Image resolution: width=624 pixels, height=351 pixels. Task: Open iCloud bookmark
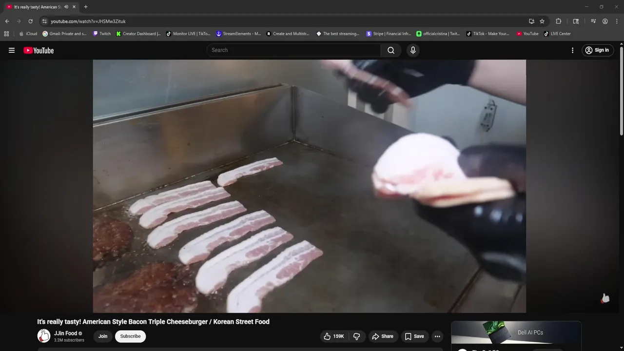[x=28, y=34]
